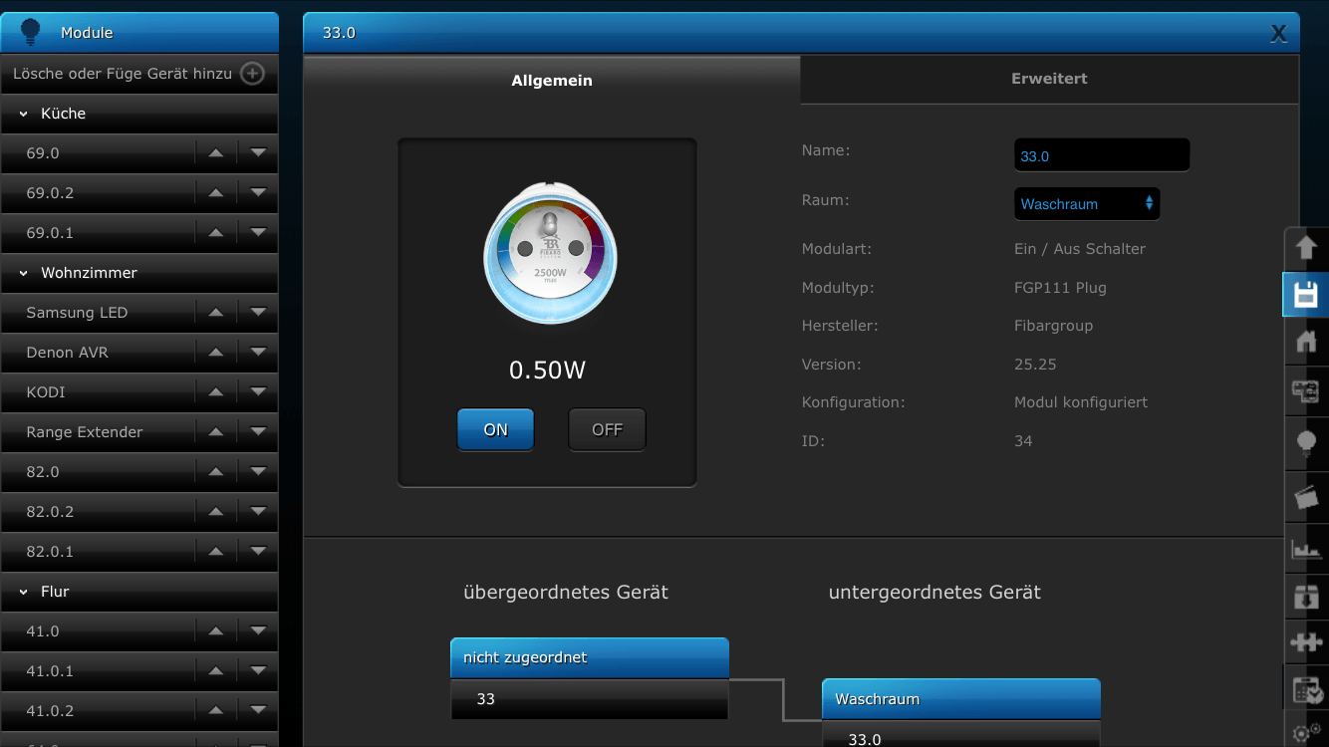The image size is (1329, 747).
Task: Switch the plug ON
Action: click(x=495, y=430)
